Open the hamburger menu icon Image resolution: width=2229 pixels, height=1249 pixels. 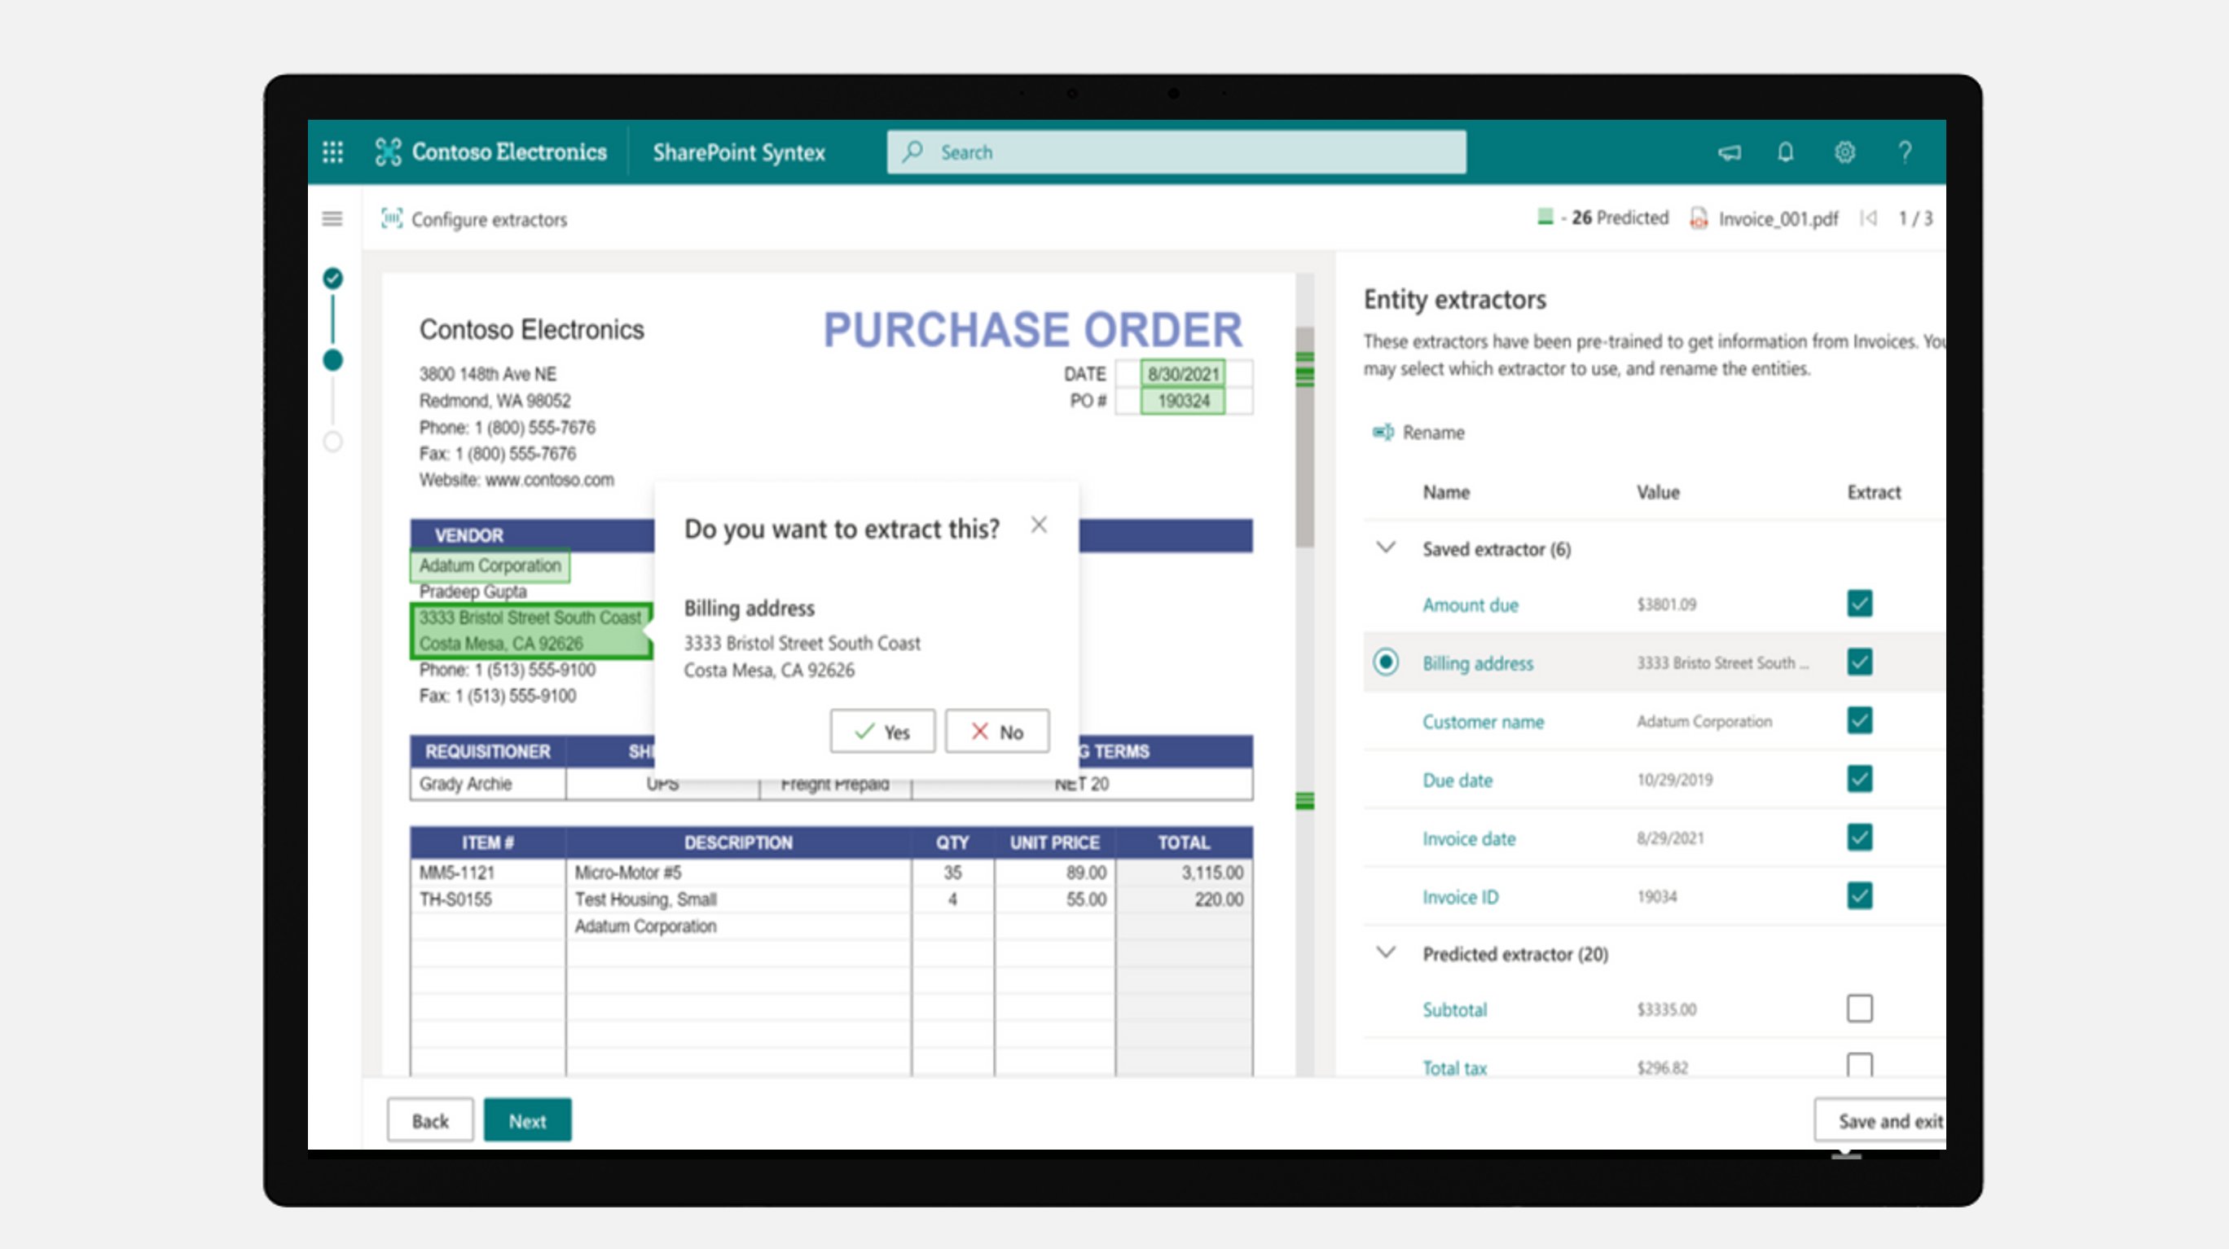(332, 219)
